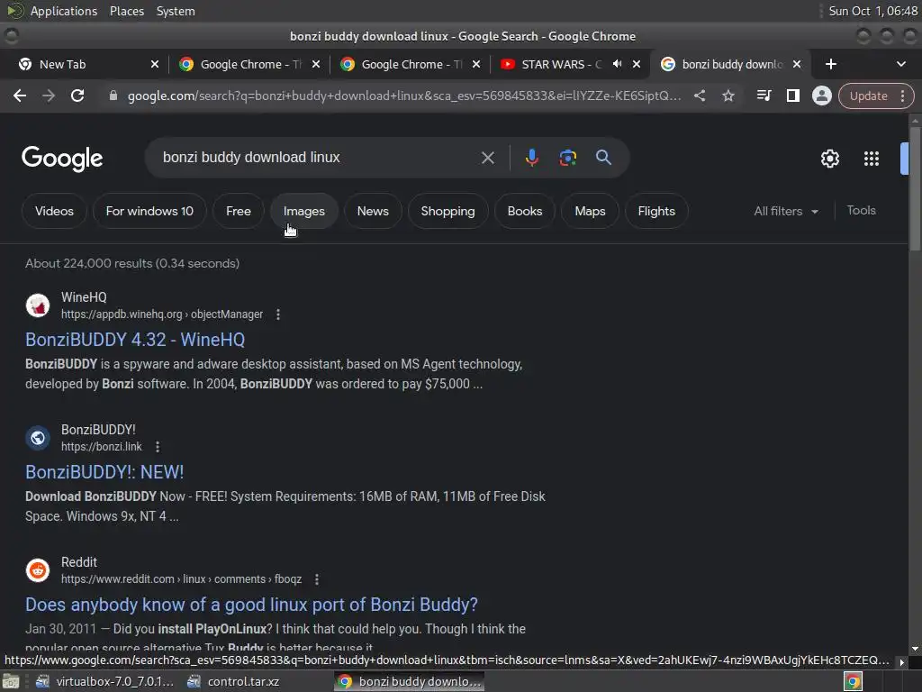Switch to Maps results
This screenshot has height=692, width=922.
590,211
